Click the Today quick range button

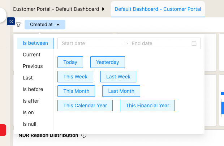point(70,62)
